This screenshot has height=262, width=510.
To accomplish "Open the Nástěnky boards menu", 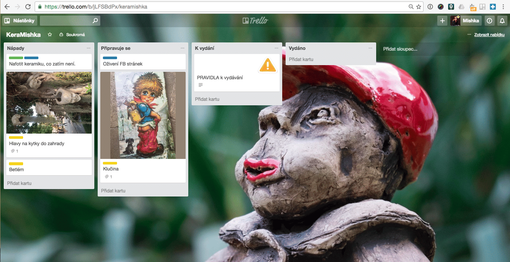I will point(19,21).
